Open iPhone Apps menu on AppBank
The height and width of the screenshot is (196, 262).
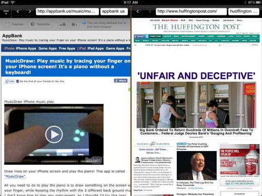coord(26,49)
